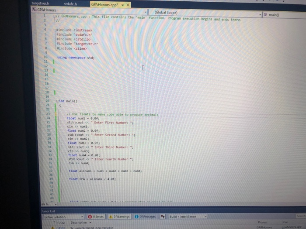Screen dimensions: 306x229
Task: Click the '#include <iostream>' line
Action: coord(74,30)
